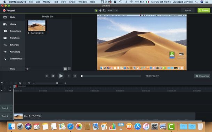Open the Behaviors panel
This screenshot has width=212, height=132.
pos(13,45)
